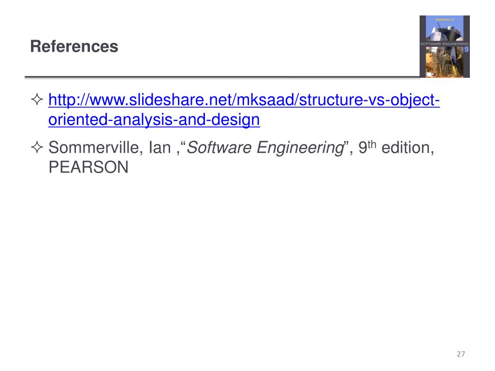495x371 pixels.
Task: Click the second diamond bullet beside Sommerville
Action: 37,147
